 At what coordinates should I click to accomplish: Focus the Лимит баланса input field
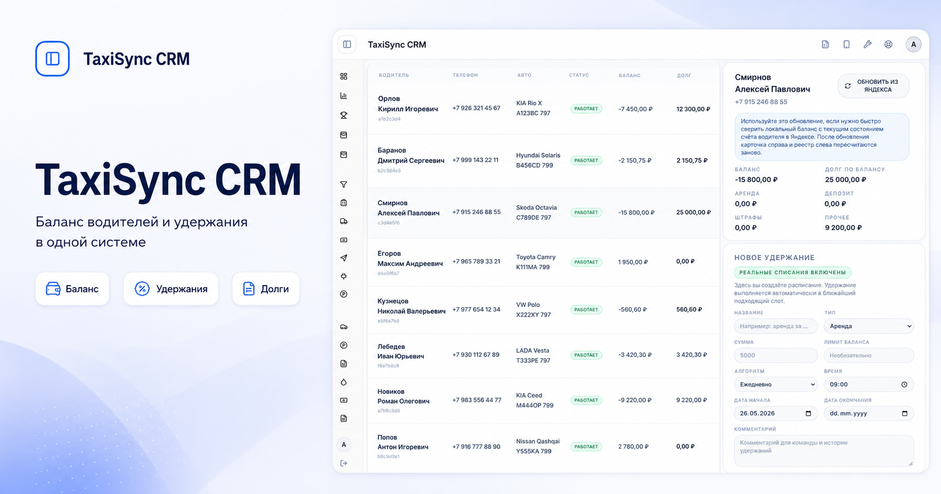coord(869,355)
